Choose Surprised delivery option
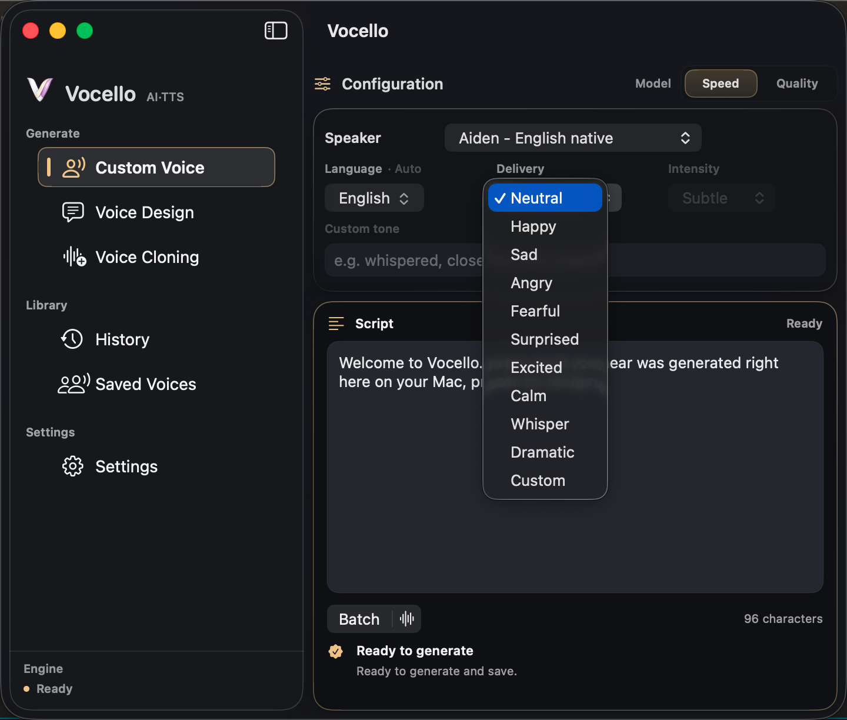The width and height of the screenshot is (847, 720). tap(545, 339)
